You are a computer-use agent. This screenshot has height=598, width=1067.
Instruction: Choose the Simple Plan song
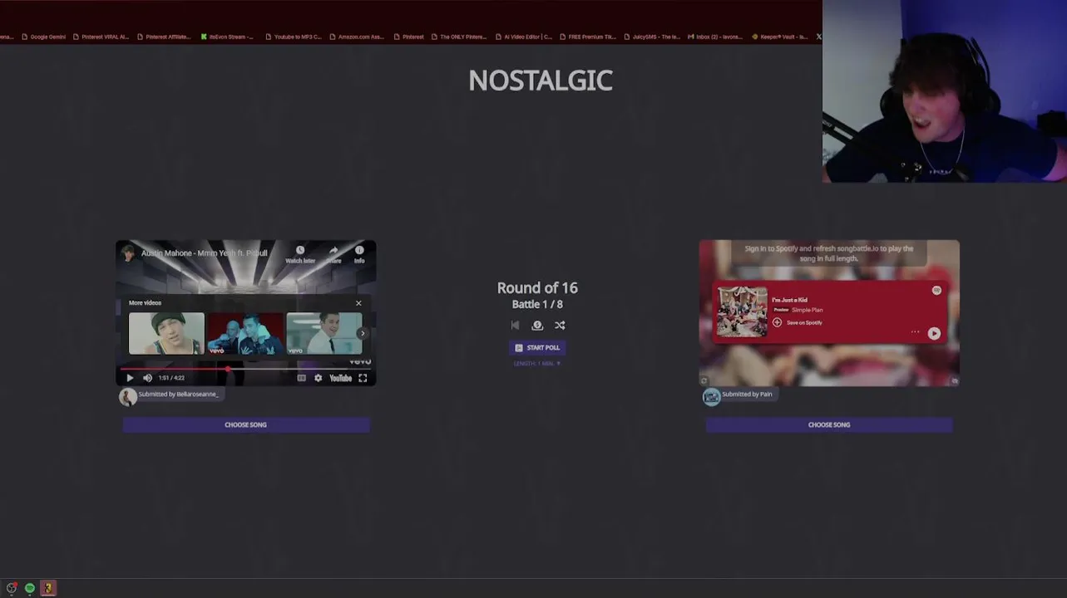click(829, 424)
